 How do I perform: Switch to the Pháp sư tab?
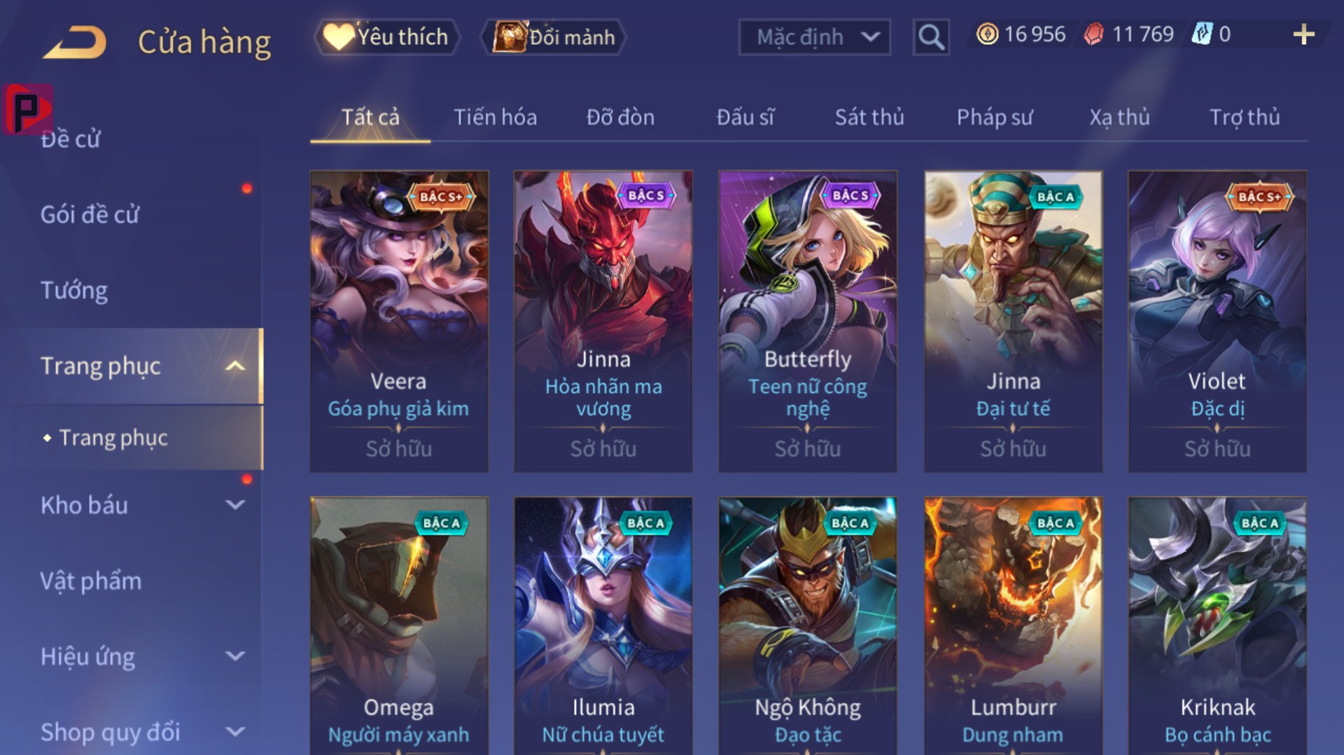coord(994,117)
